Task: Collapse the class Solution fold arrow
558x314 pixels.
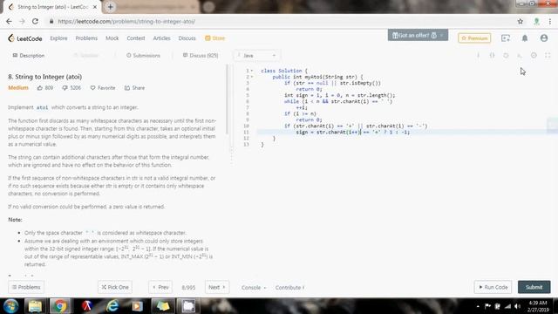Action: point(252,71)
